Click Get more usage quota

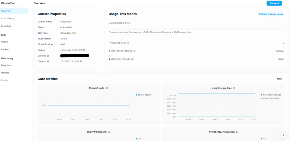[271, 14]
